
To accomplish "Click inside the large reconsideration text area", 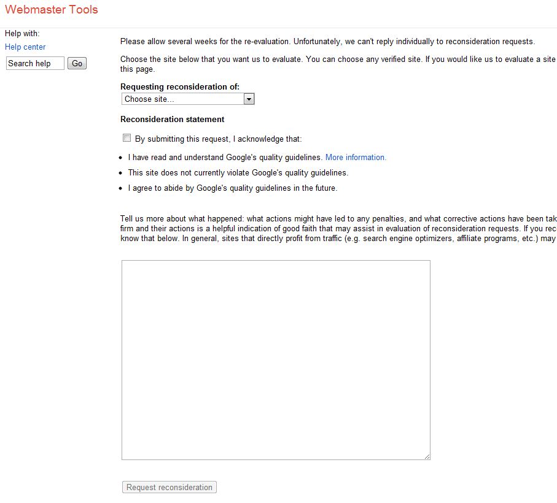I will pos(276,359).
